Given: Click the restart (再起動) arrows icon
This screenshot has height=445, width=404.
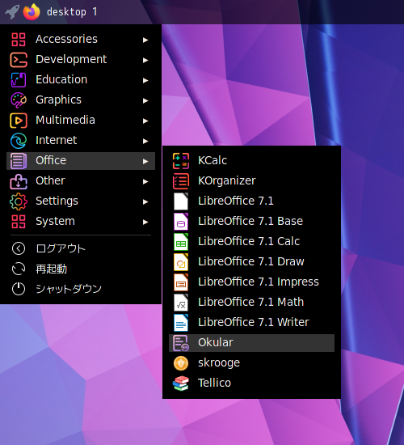Looking at the screenshot, I should coord(19,269).
